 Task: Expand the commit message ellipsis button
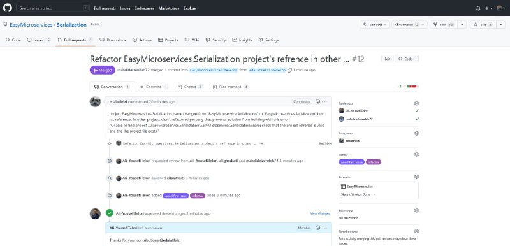[261, 143]
